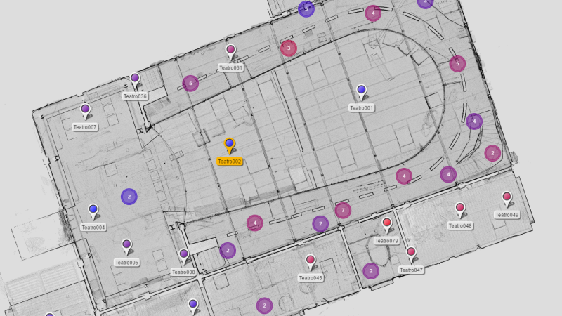The image size is (562, 316).
Task: Click the Teatro002 orange text label
Action: pyautogui.click(x=229, y=162)
